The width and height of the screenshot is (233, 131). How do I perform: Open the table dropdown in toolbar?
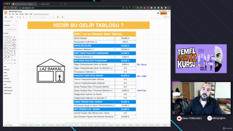coord(63,17)
